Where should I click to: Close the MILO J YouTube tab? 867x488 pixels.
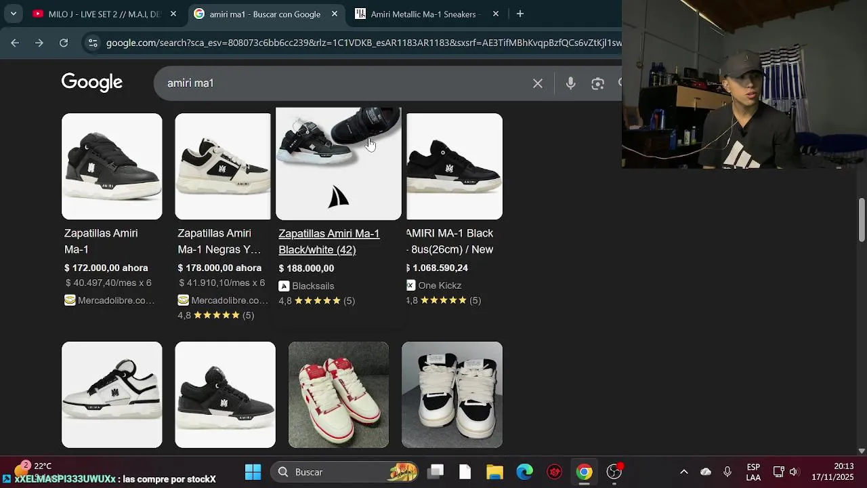173,14
